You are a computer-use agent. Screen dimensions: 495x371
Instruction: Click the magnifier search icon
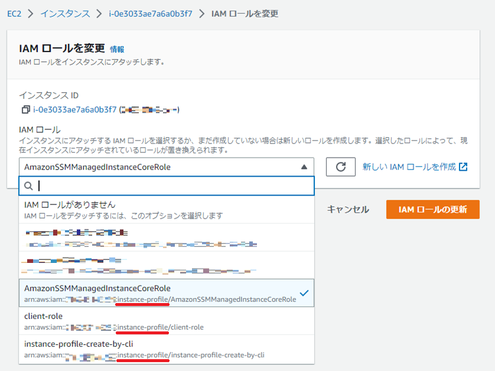pyautogui.click(x=28, y=186)
